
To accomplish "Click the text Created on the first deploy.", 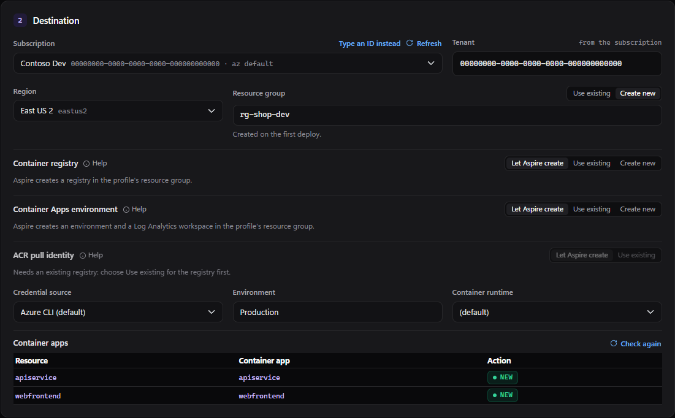I will [276, 134].
